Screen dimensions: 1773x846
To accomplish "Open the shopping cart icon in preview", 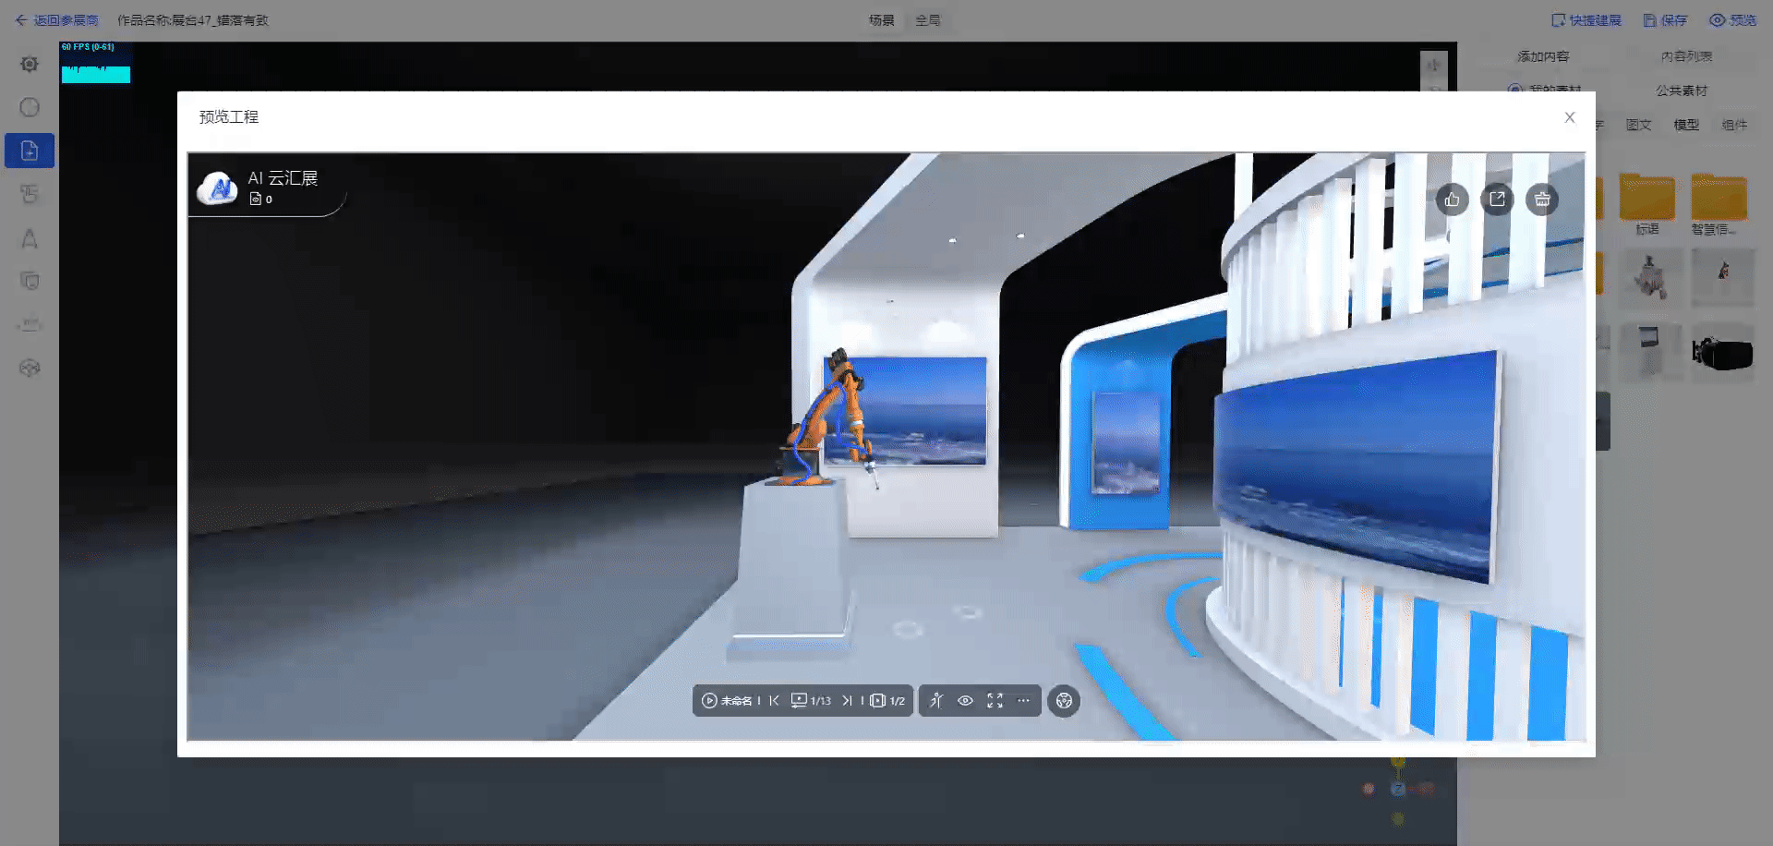I will [x=1542, y=199].
